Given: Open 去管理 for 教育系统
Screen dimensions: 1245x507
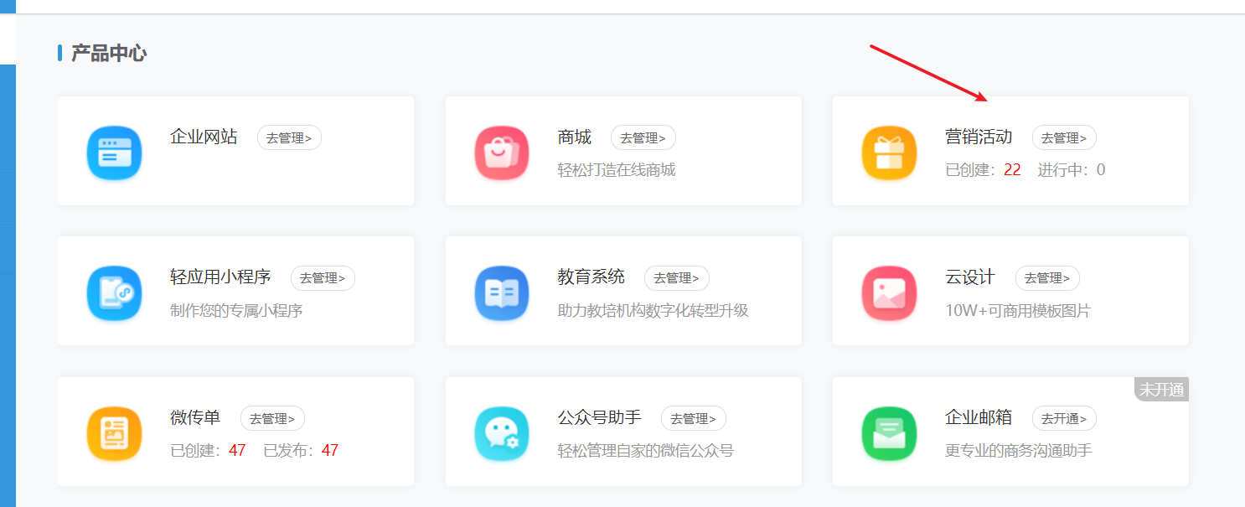Looking at the screenshot, I should pyautogui.click(x=677, y=278).
